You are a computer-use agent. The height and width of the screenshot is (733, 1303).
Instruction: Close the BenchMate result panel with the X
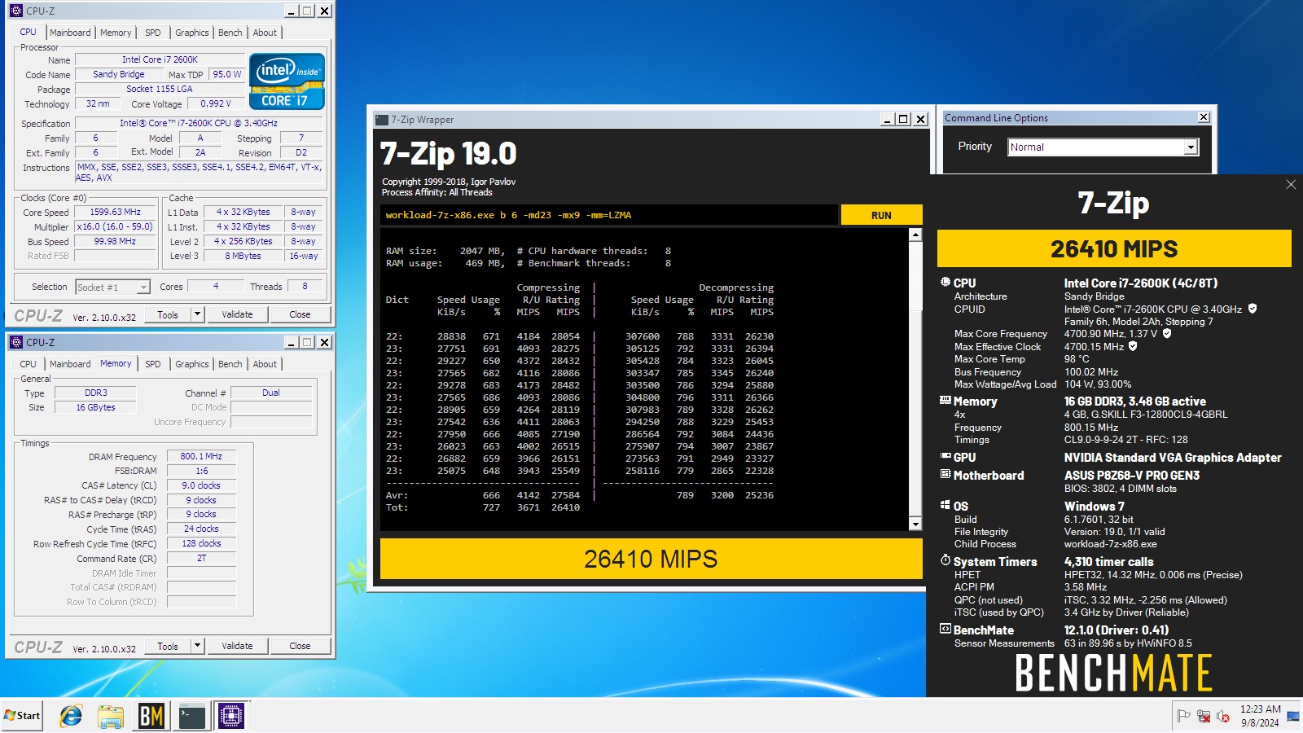(x=1291, y=184)
